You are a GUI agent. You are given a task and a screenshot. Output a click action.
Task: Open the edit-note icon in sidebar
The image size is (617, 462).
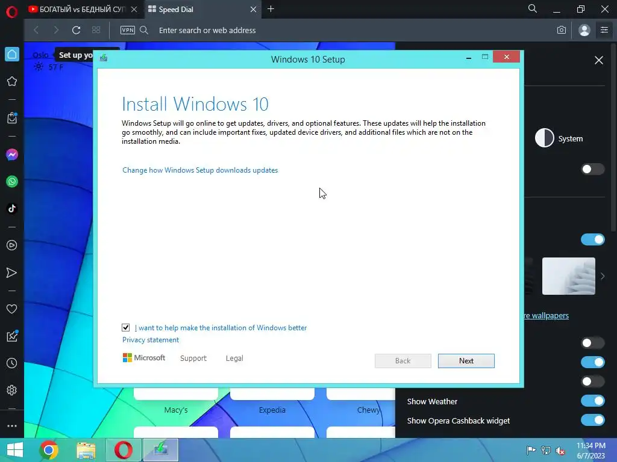[x=12, y=336]
